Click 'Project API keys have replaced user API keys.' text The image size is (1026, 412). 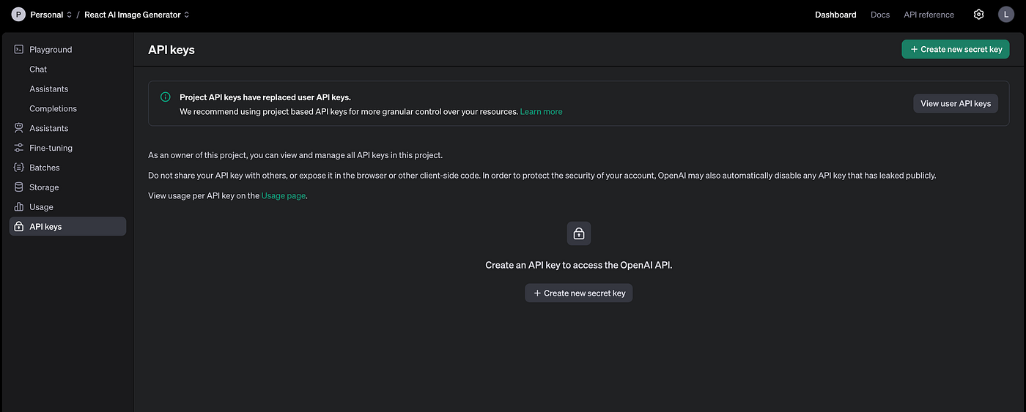[265, 97]
